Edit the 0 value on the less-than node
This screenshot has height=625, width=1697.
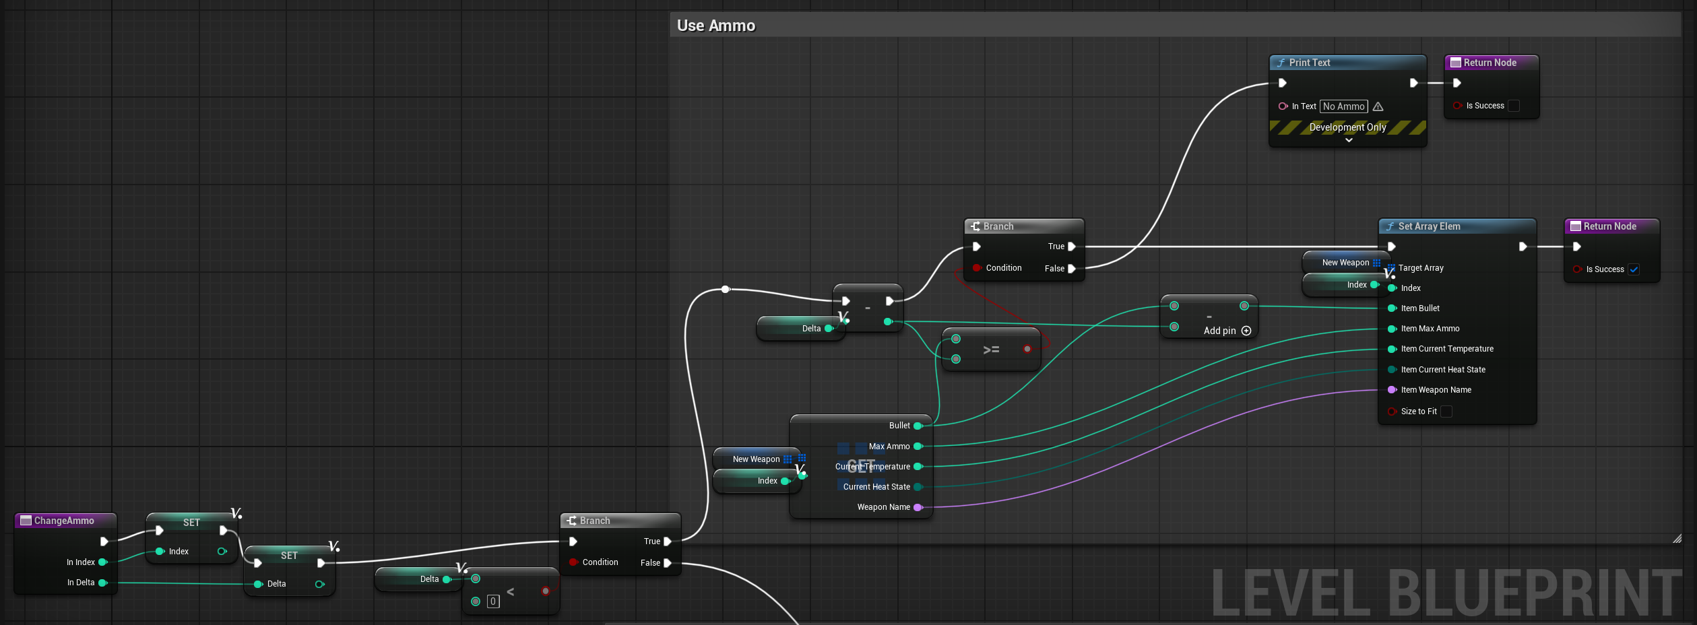493,601
